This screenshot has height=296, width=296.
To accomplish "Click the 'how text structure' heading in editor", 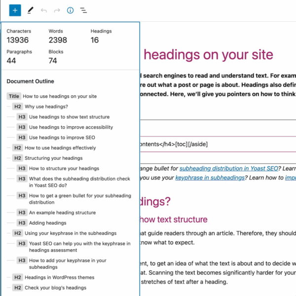I will click(x=174, y=220).
